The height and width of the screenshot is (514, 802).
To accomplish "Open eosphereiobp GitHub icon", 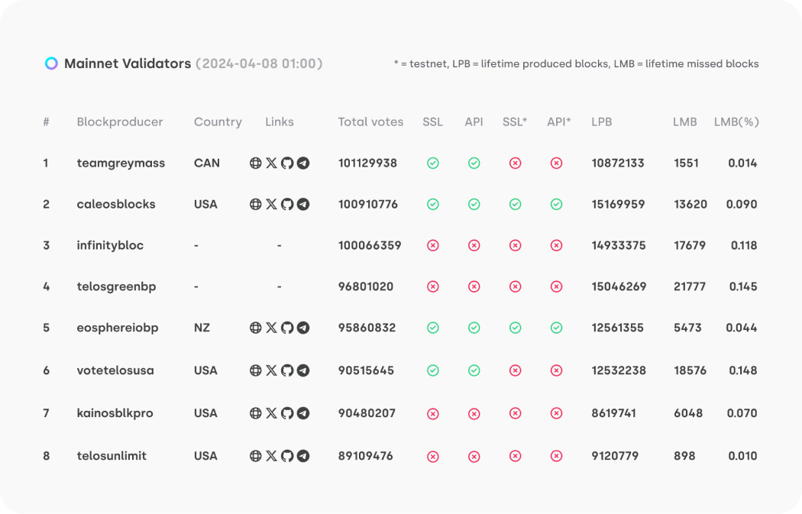I will 287,328.
